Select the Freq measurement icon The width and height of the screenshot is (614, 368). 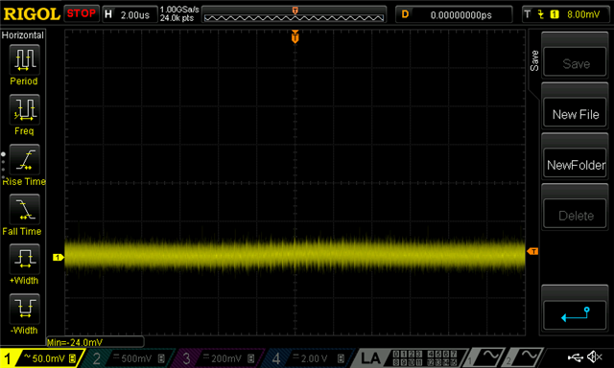[24, 110]
